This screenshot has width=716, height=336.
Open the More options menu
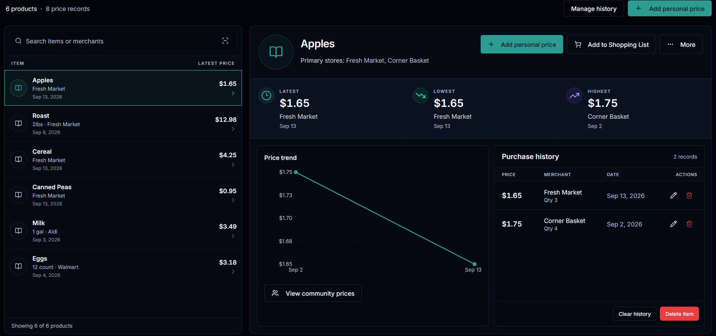[x=681, y=44]
